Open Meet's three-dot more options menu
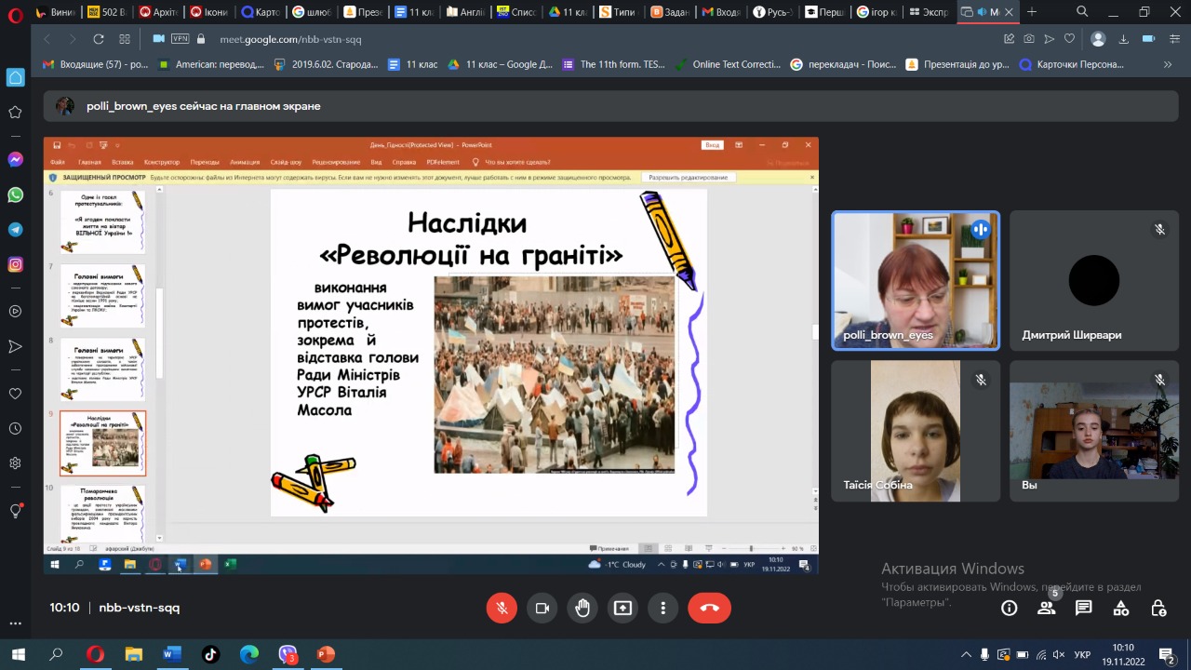 [663, 608]
